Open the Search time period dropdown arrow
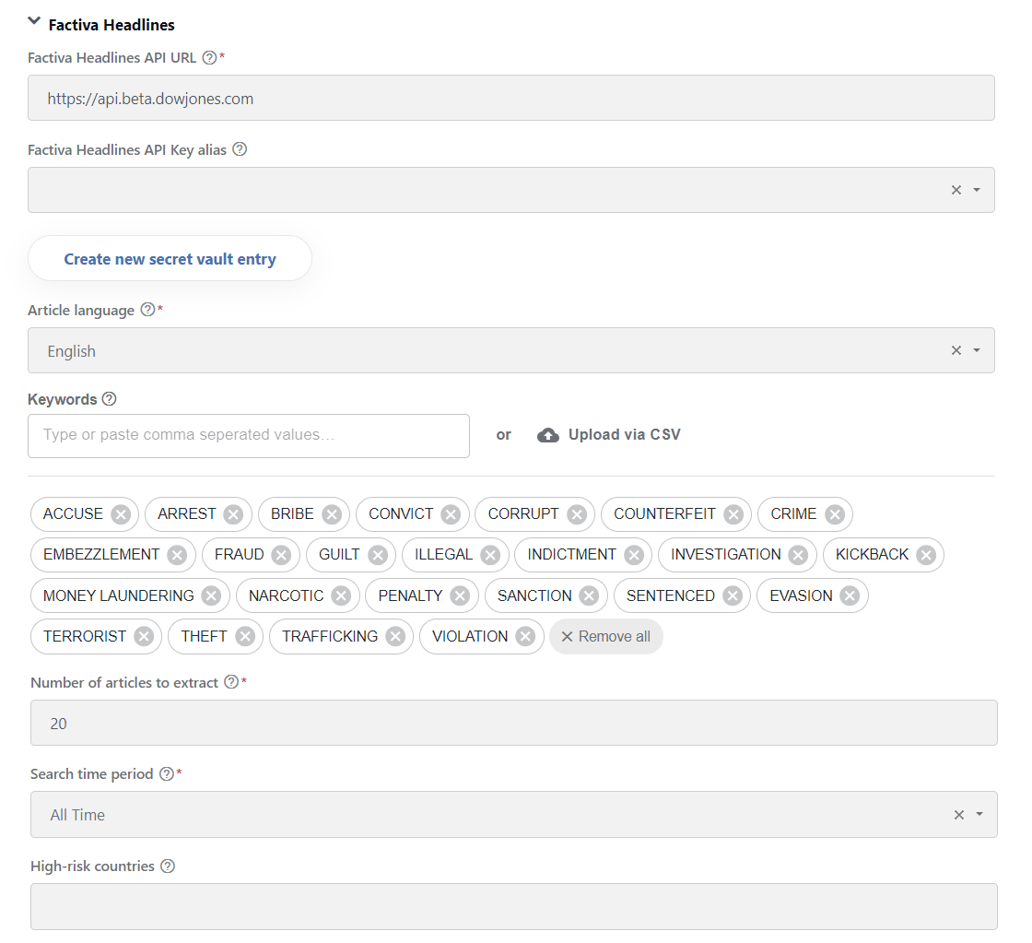Viewport: 1032px width, 943px height. pos(979,815)
